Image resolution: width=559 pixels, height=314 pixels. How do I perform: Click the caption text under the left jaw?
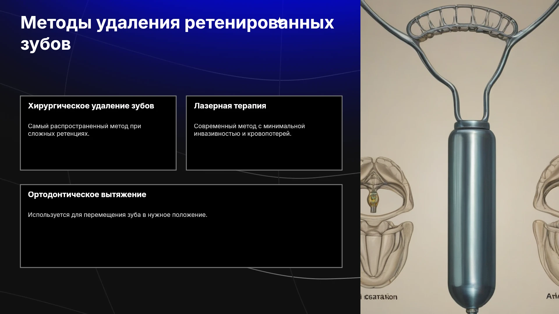379,297
